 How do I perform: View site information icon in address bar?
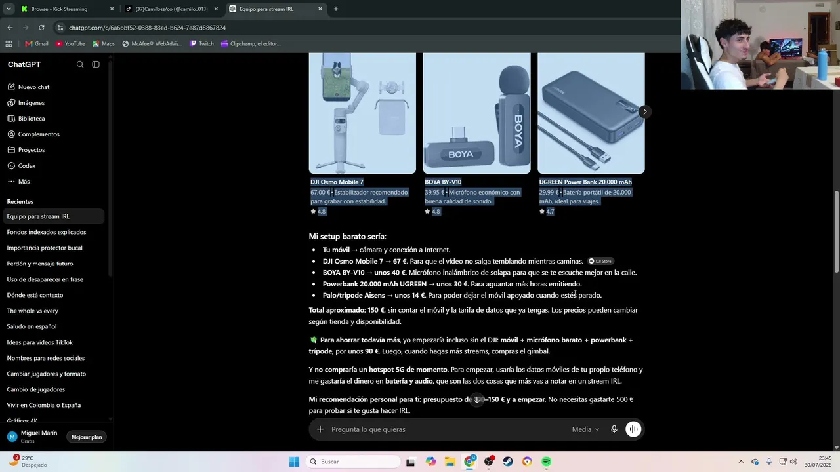[x=60, y=28]
